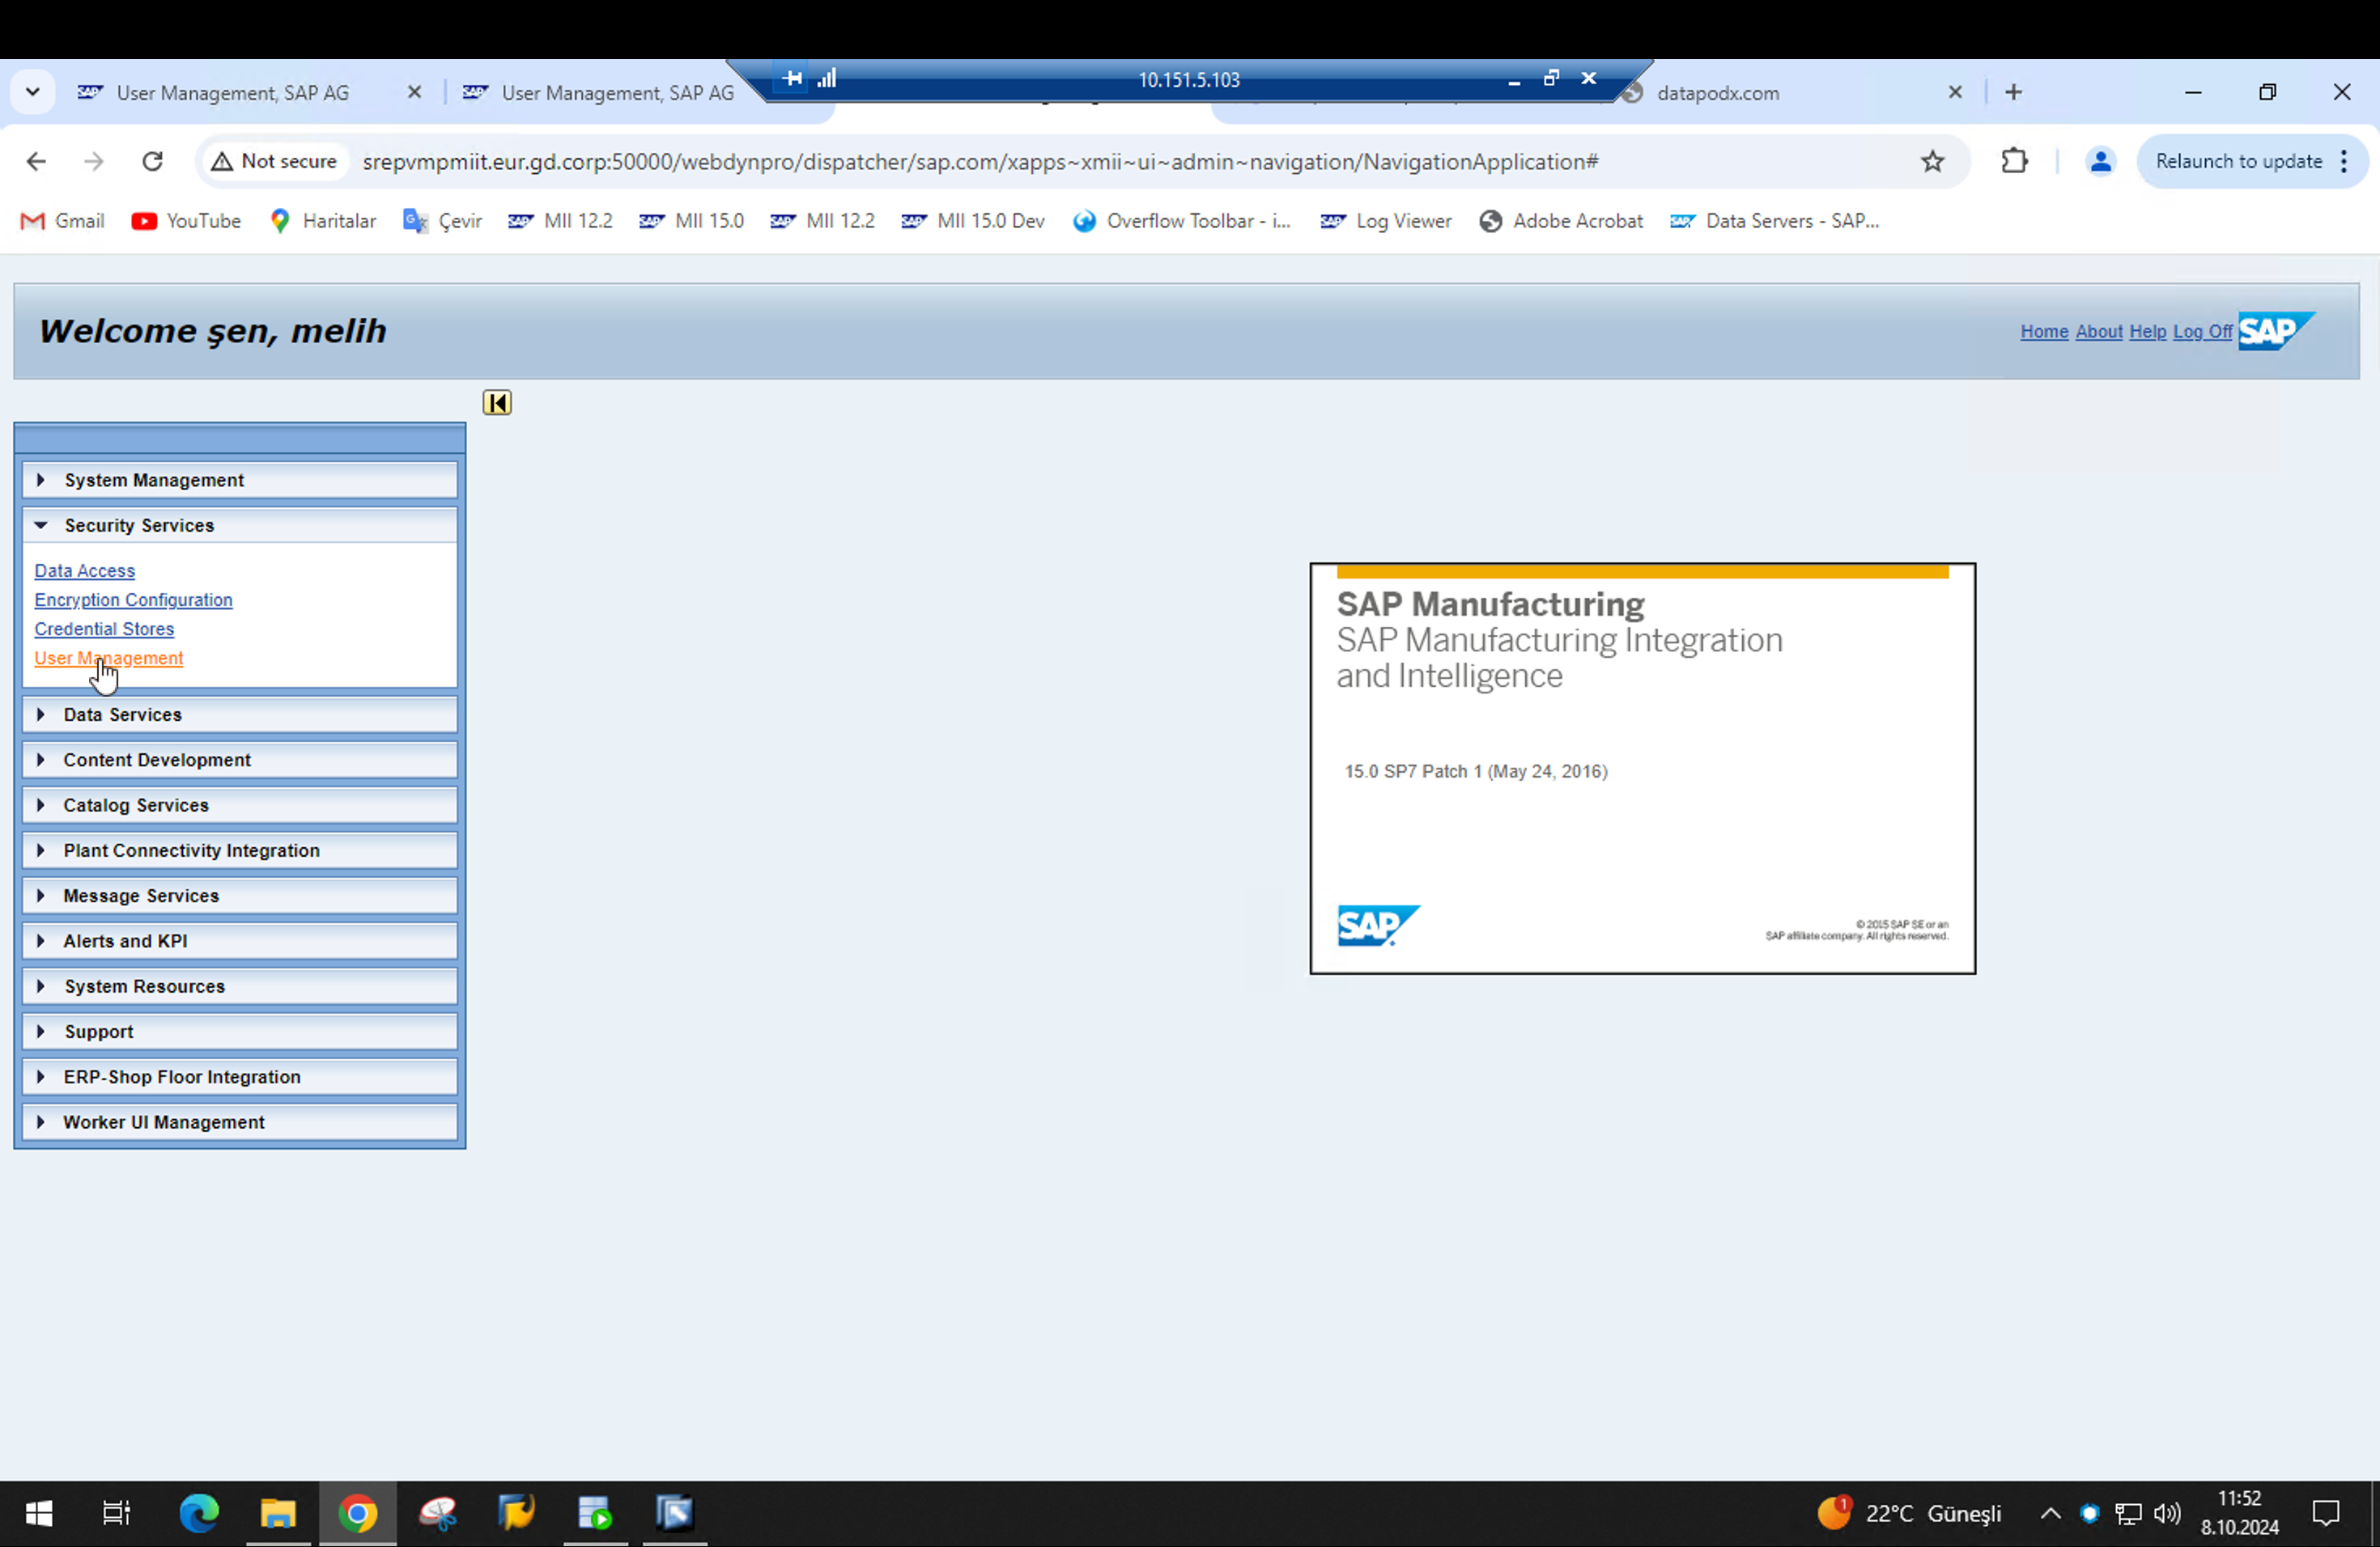
Task: Collapse the left navigation panel
Action: [x=496, y=402]
